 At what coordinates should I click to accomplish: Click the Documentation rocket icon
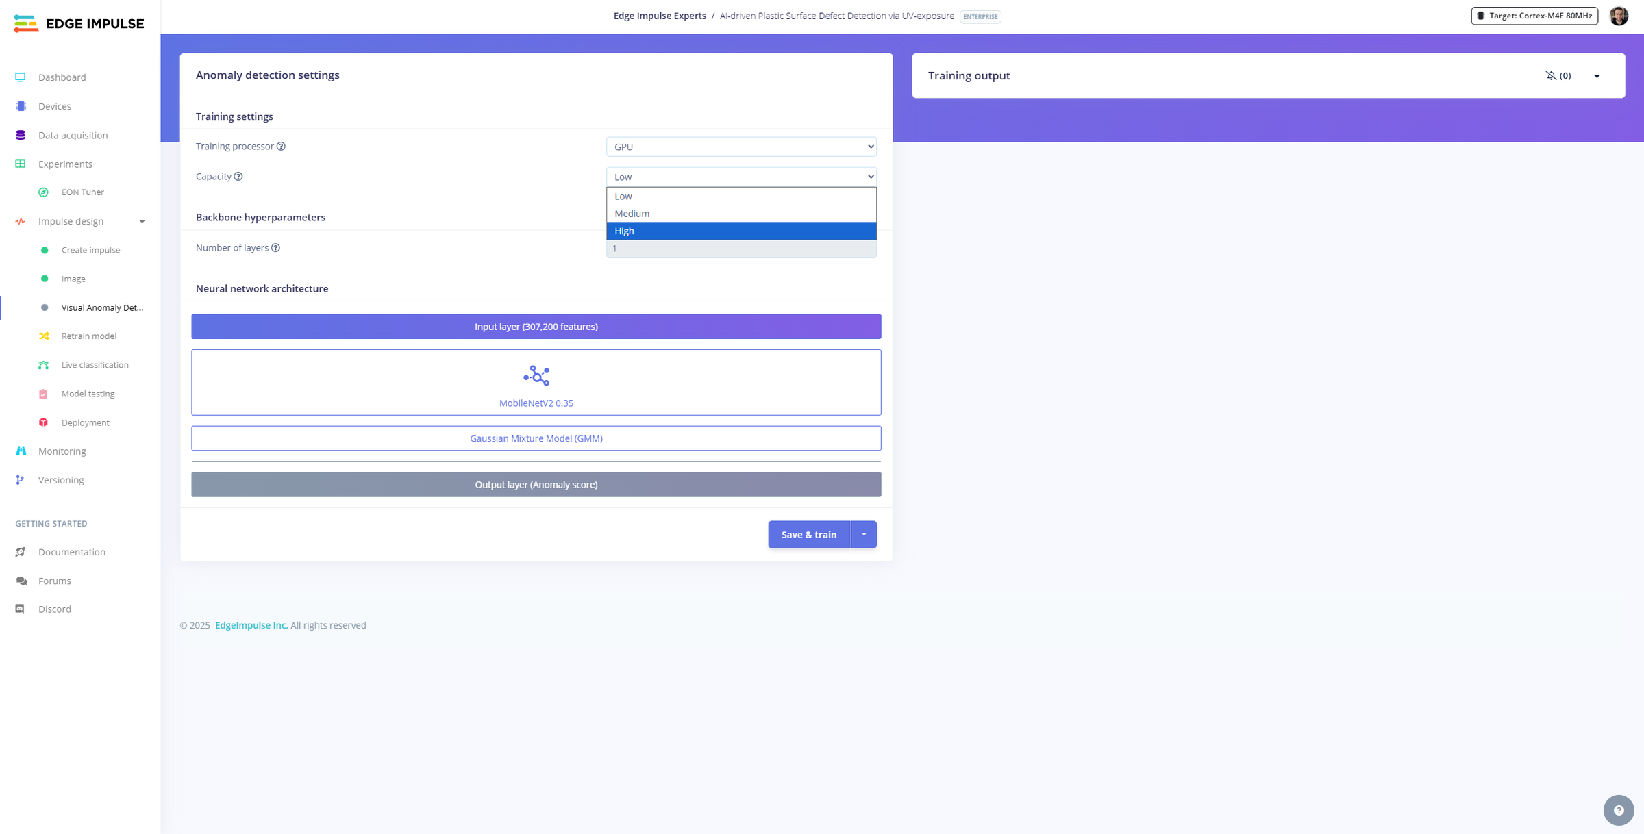21,552
